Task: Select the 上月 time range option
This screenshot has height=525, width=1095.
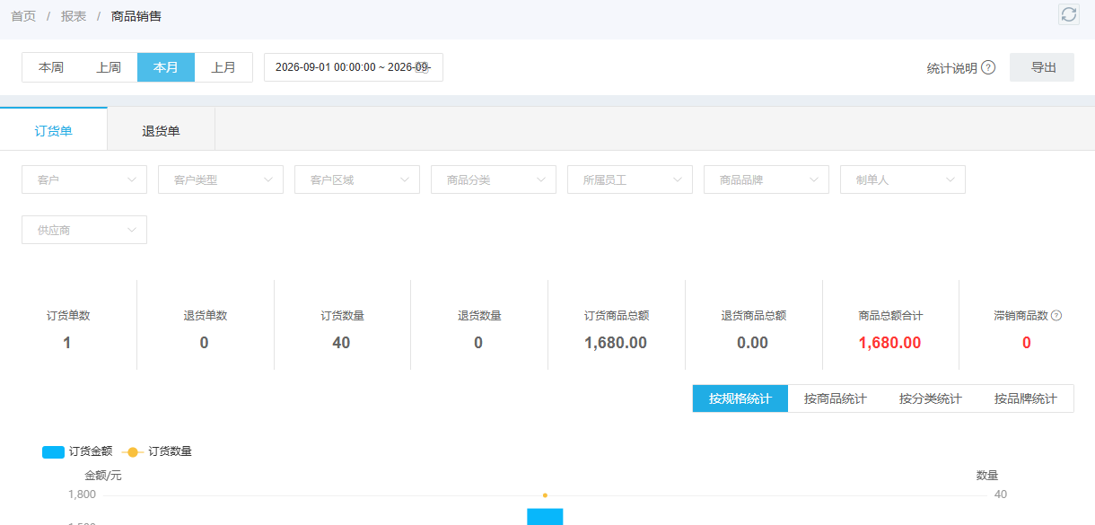Action: [223, 67]
